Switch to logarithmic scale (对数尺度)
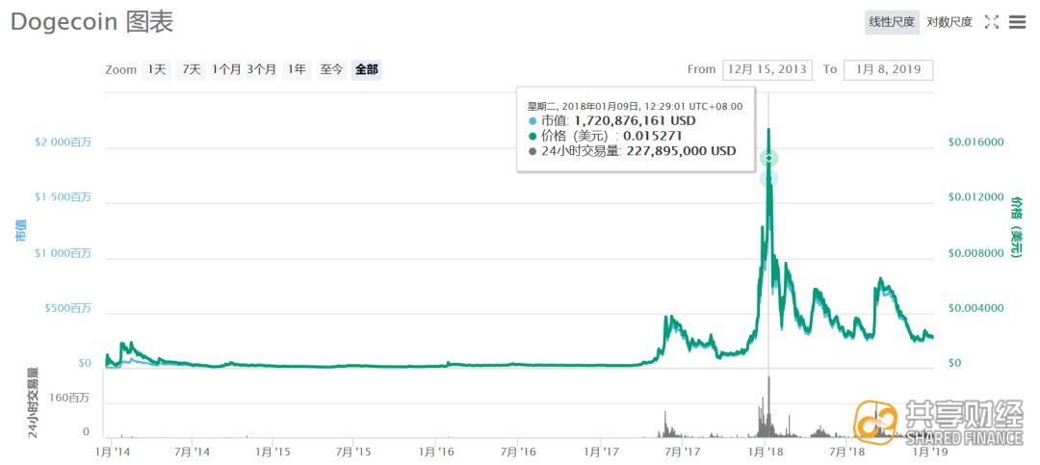The image size is (1040, 465). coord(949,22)
